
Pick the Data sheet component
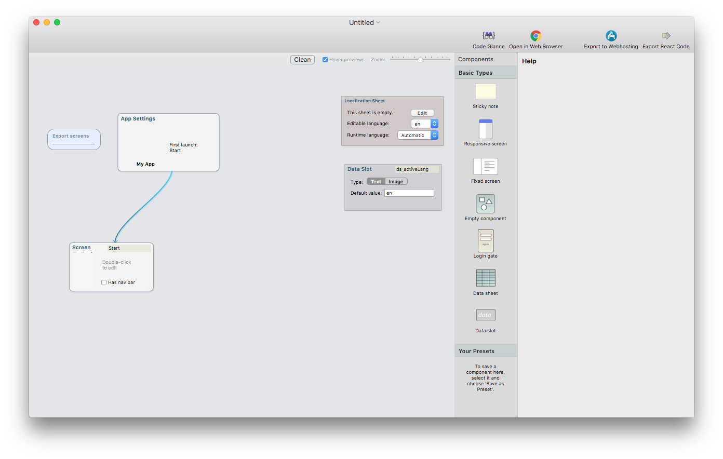coord(485,278)
